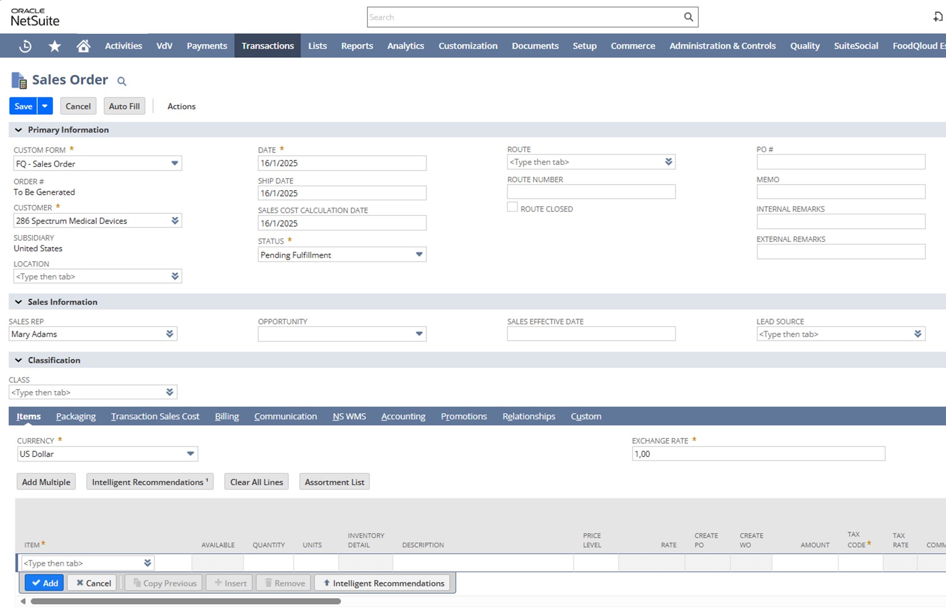This screenshot has width=946, height=609.
Task: Click scroll-left arrow on horizontal scrollbar
Action: pyautogui.click(x=23, y=601)
